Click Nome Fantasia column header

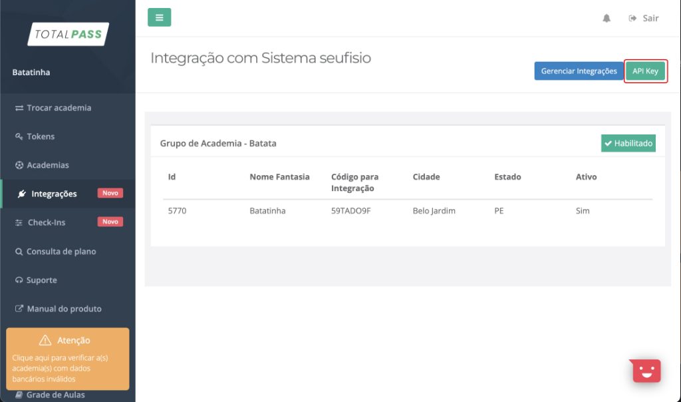coord(279,177)
